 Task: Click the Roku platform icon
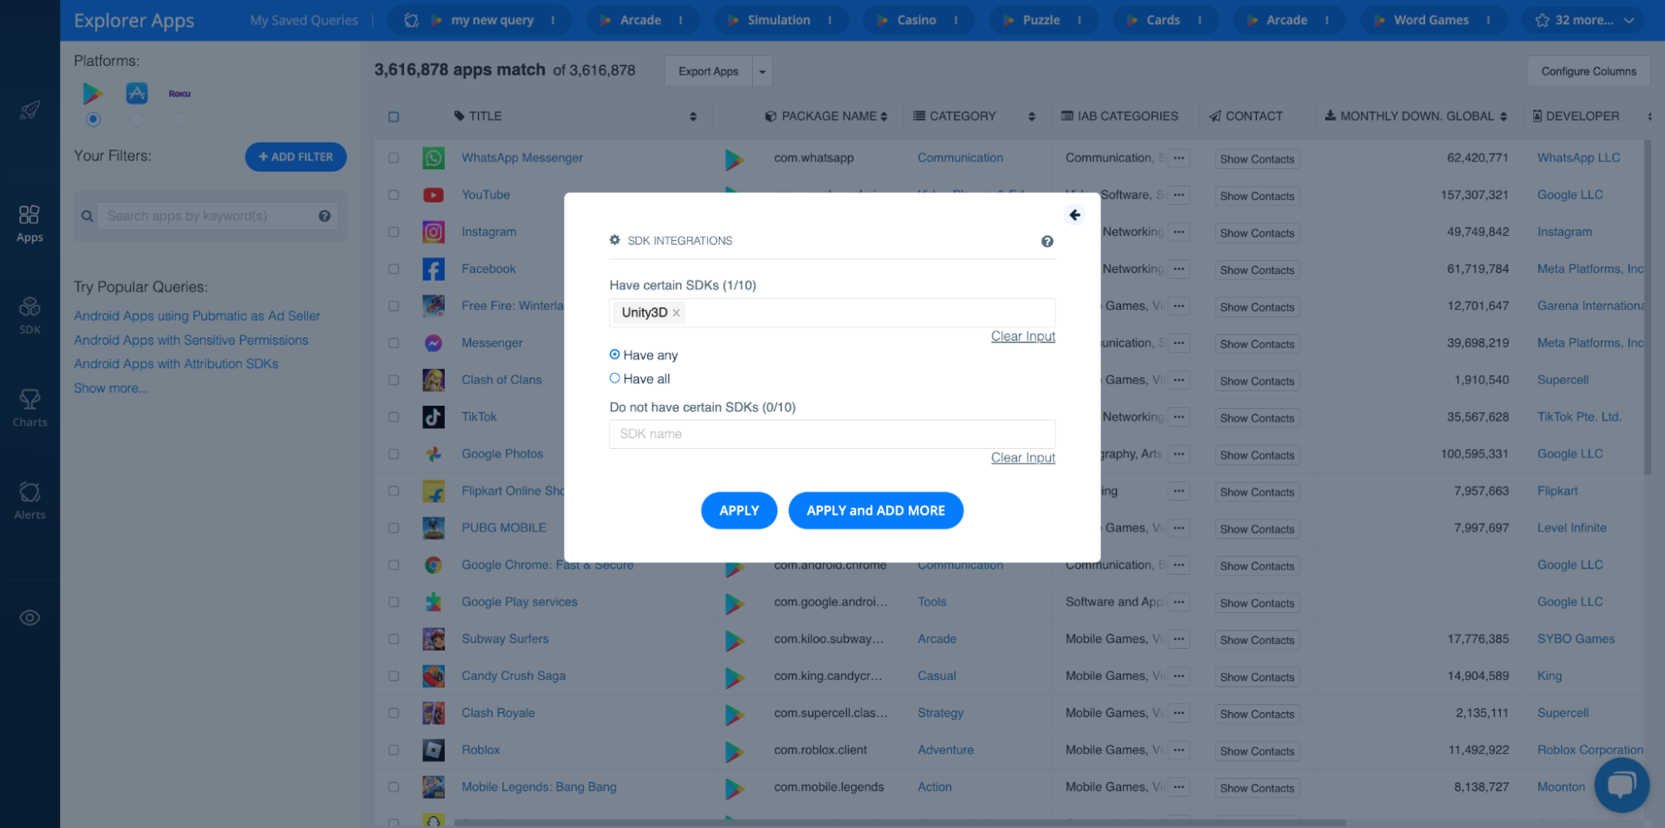tap(180, 94)
